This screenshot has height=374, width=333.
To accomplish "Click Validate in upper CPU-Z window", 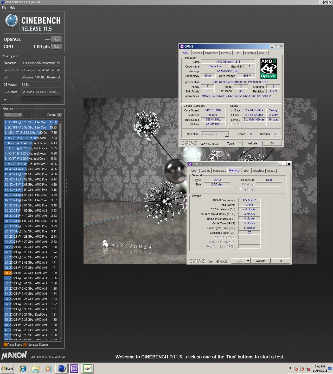I will 252,143.
